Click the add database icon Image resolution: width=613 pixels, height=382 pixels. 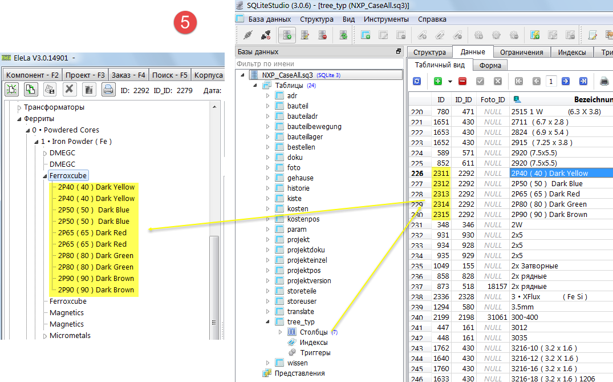pyautogui.click(x=287, y=35)
